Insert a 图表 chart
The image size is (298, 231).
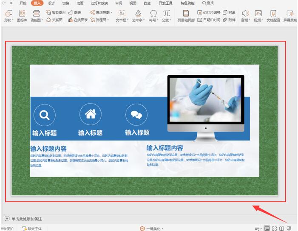click(75, 13)
